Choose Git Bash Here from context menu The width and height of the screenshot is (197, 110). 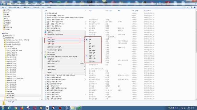tap(51, 54)
